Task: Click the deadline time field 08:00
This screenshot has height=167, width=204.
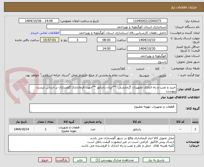Action: (106, 40)
